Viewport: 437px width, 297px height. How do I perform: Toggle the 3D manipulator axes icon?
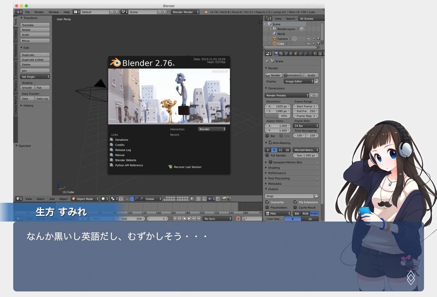tap(127, 199)
